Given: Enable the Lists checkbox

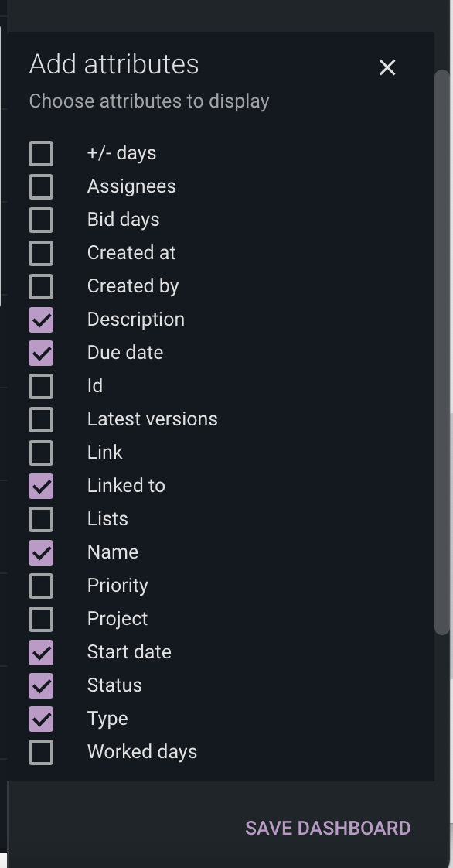Looking at the screenshot, I should coord(42,518).
